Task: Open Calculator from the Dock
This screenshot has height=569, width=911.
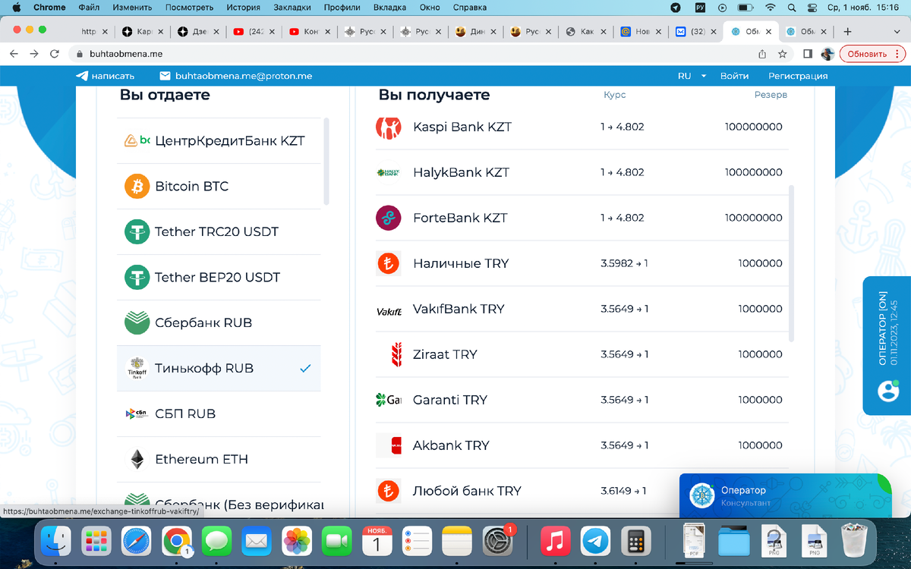Action: pos(636,542)
